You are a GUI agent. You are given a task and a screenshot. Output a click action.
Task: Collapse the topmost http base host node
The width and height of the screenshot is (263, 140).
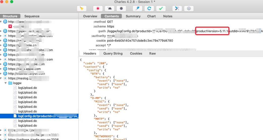coord(1,22)
